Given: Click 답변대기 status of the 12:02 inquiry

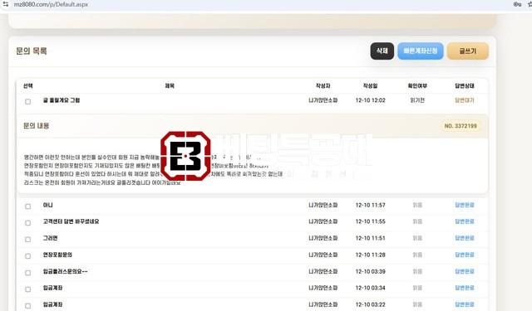Looking at the screenshot, I should click(x=465, y=100).
